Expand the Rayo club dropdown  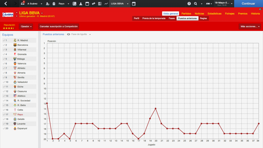click(x=68, y=4)
